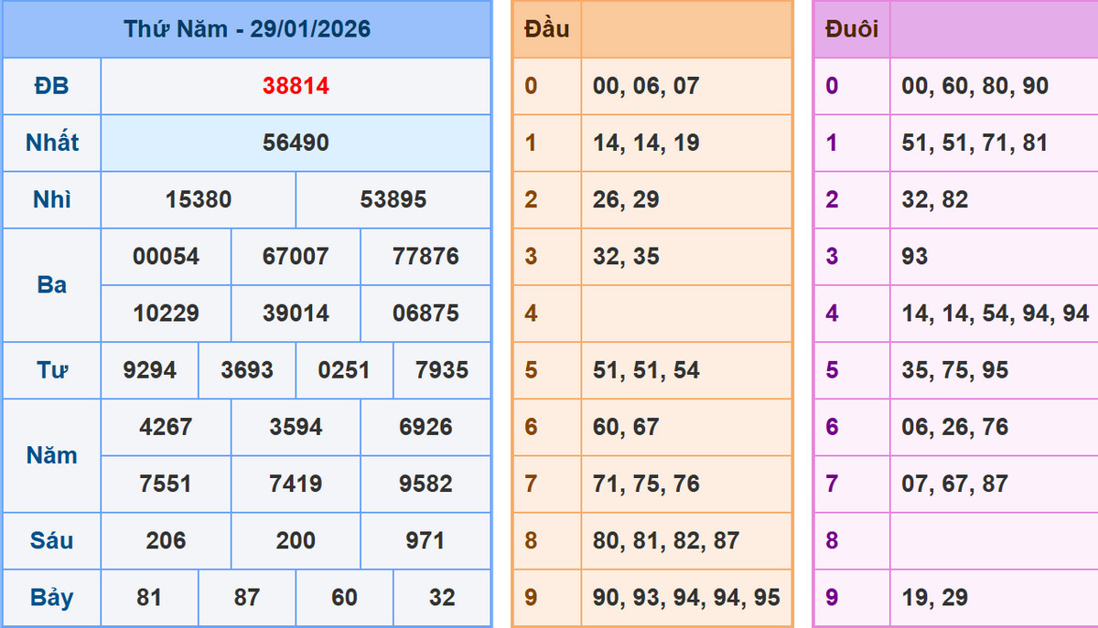
Task: Click the Ba prize number 67007
Action: [x=295, y=257]
